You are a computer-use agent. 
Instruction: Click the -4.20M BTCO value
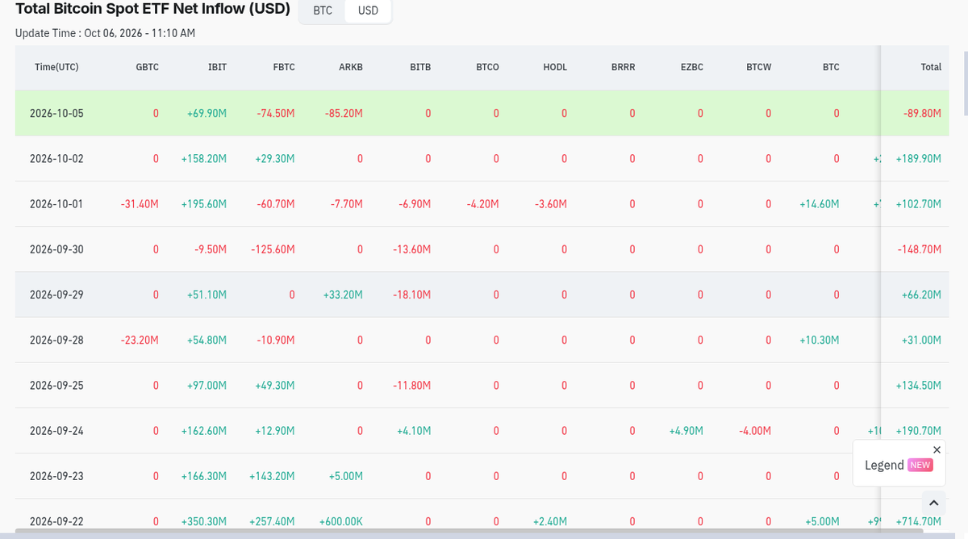point(482,204)
